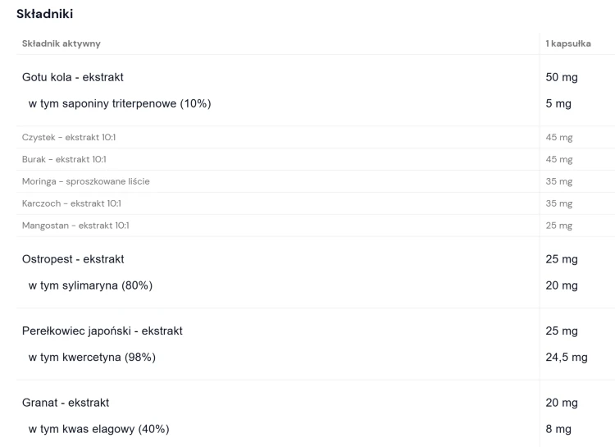
Task: Click the saponiny triterpenowe (10%) line
Action: (x=120, y=103)
